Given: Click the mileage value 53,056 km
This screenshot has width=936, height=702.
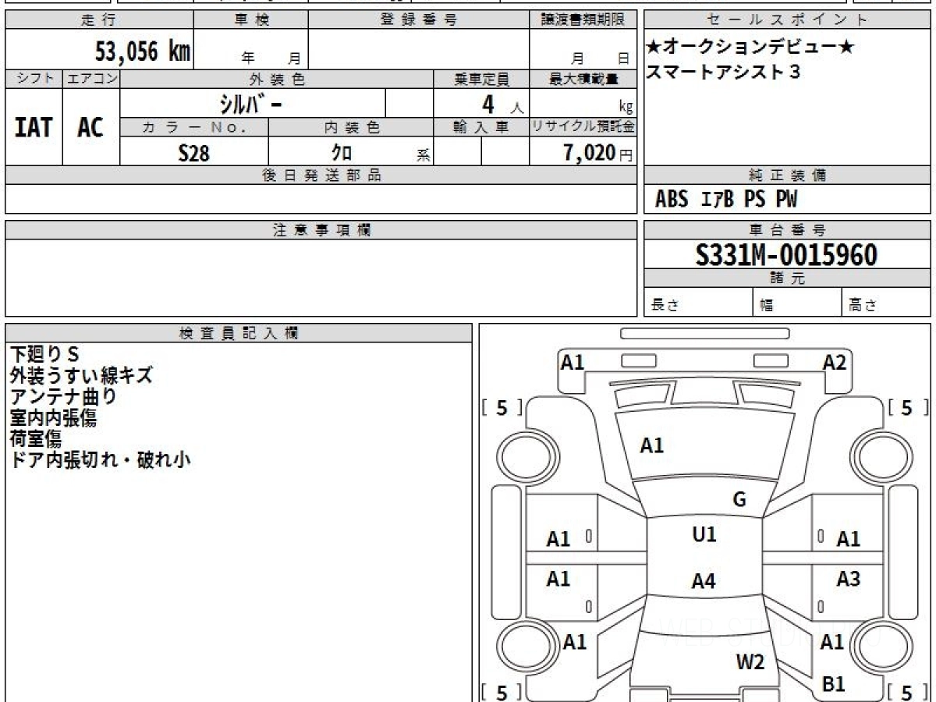Looking at the screenshot, I should click(143, 51).
